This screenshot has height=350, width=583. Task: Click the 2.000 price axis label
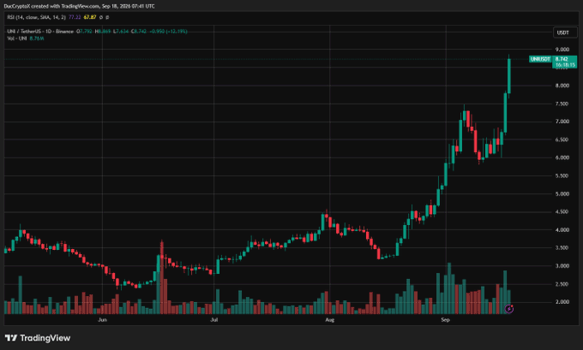[x=562, y=302]
